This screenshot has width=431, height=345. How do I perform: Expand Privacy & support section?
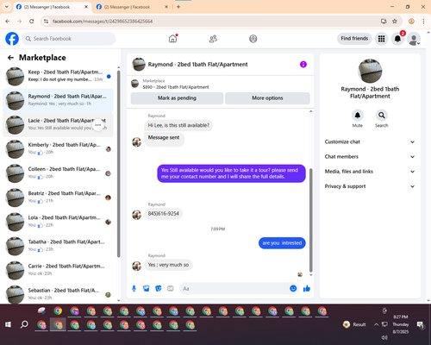tap(370, 186)
